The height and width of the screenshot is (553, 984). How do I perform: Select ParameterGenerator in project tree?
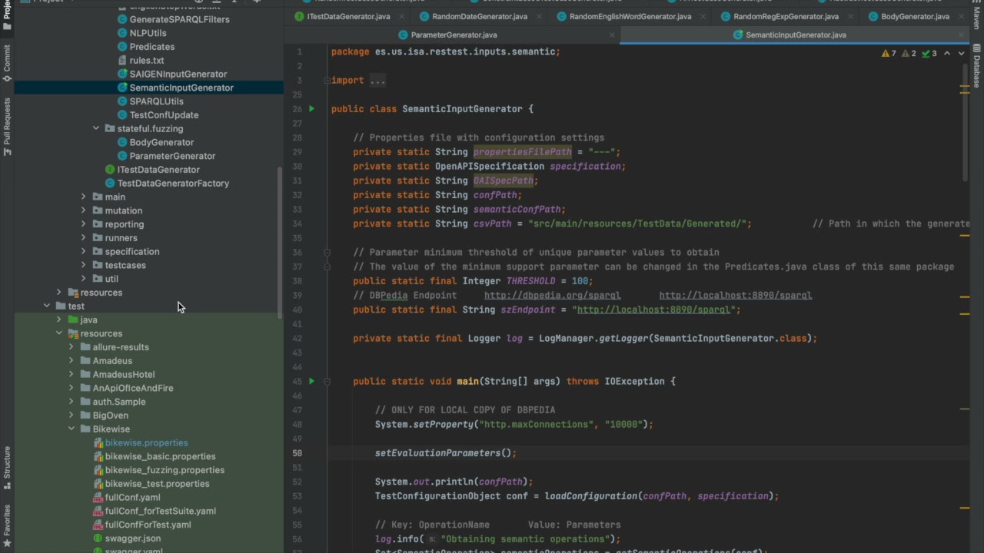[x=172, y=156]
